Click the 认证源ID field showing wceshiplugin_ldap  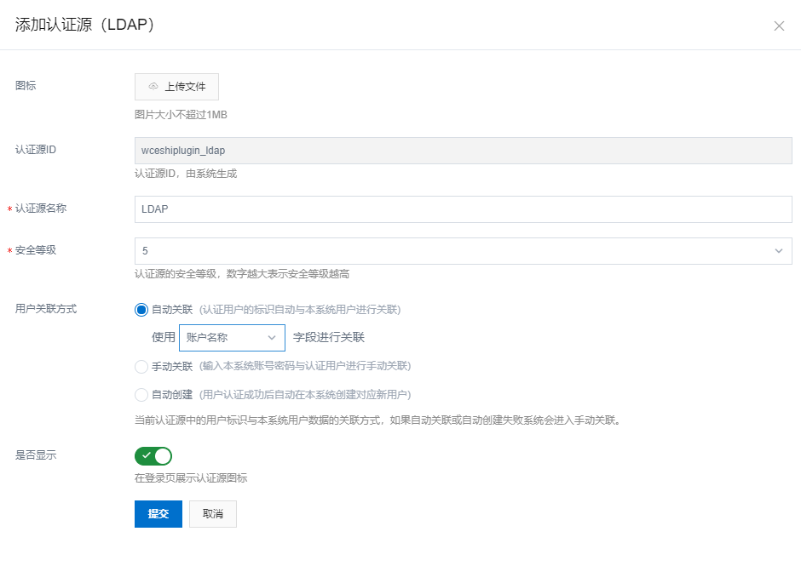pyautogui.click(x=463, y=151)
